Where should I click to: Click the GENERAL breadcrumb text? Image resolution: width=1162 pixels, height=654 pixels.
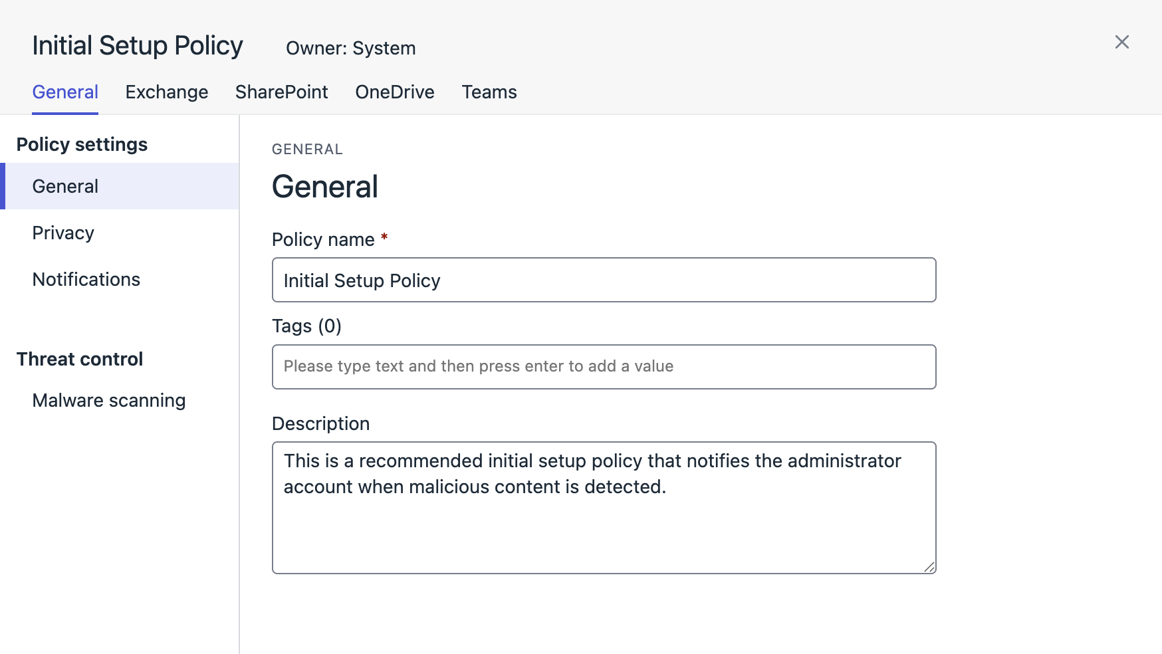point(307,150)
